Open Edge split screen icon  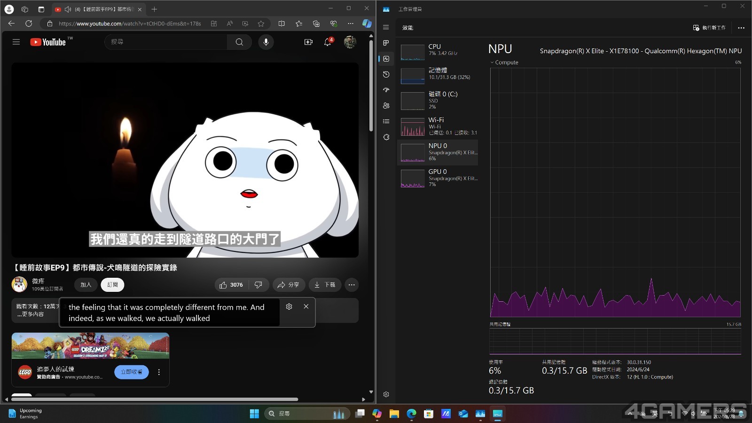282,23
